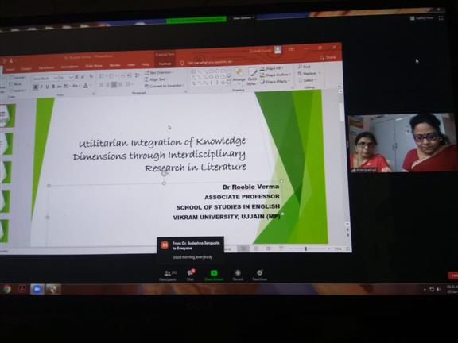The width and height of the screenshot is (458, 343).
Task: Open Convert to SmartArt dropdown
Action: [165, 86]
